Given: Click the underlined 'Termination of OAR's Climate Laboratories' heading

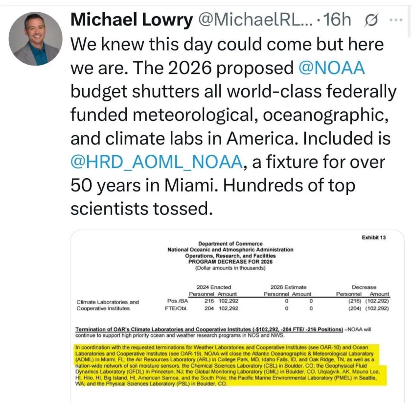Looking at the screenshot, I should tap(209, 329).
